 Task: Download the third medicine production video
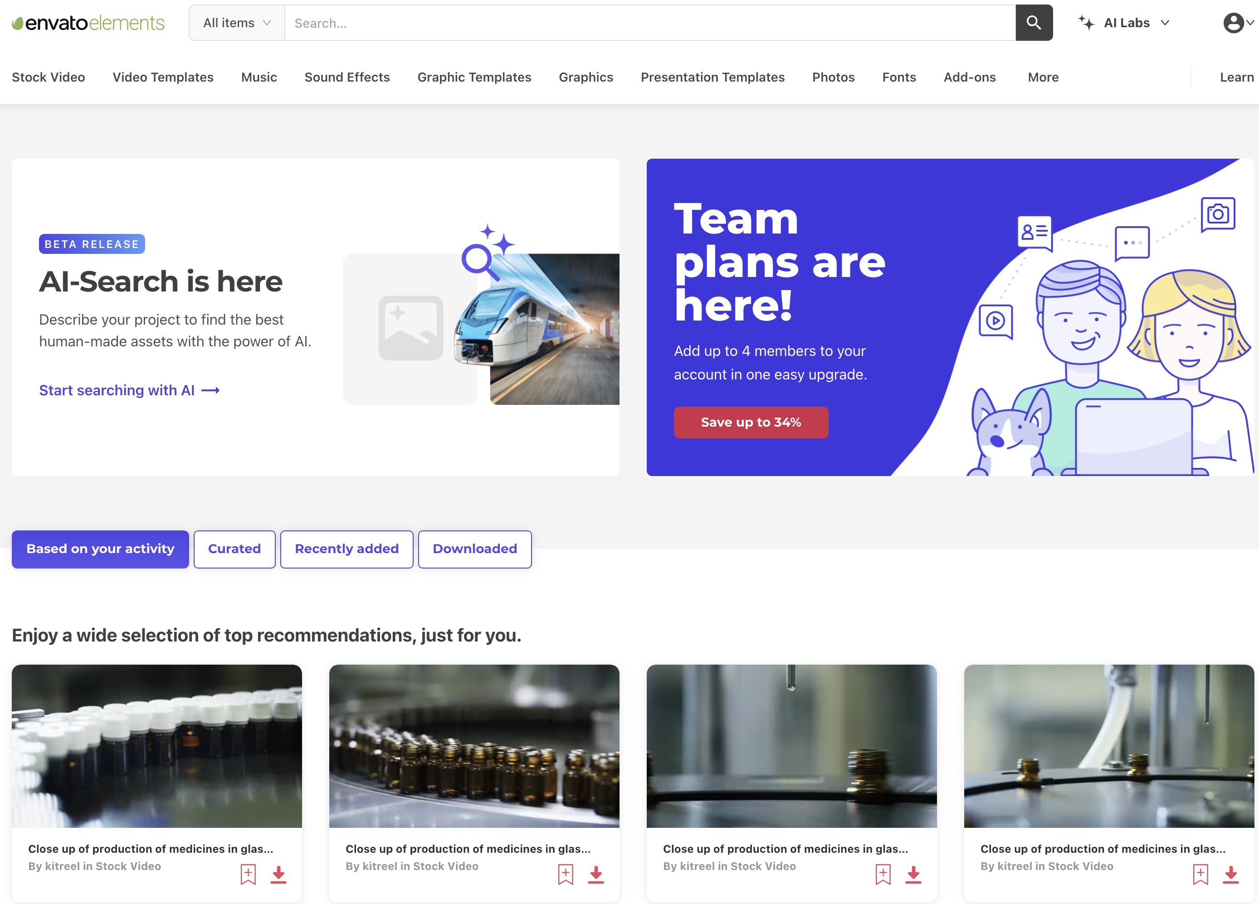click(x=913, y=875)
